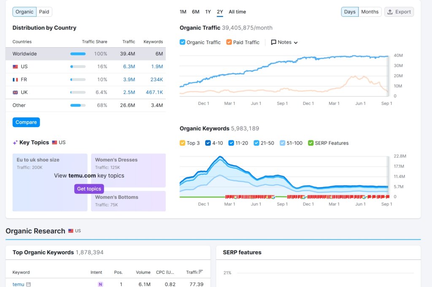Click the Export upload icon
This screenshot has height=287, width=432.
(x=390, y=12)
